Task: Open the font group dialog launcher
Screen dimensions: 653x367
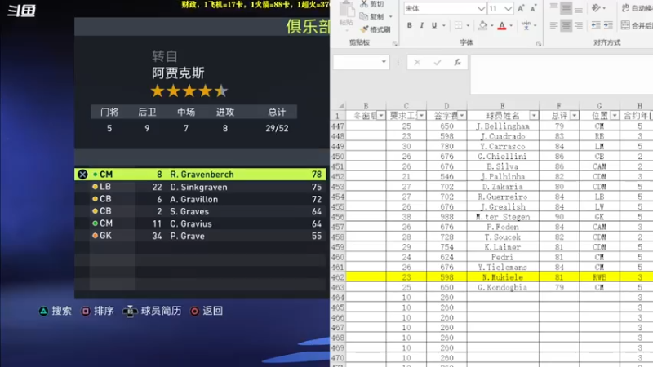Action: [x=539, y=43]
